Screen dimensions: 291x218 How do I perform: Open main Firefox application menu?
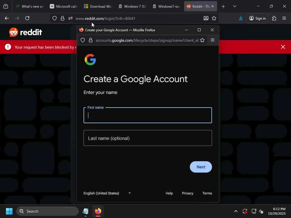(284, 18)
